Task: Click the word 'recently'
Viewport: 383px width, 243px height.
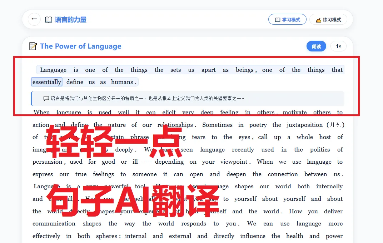Action: 243,150
